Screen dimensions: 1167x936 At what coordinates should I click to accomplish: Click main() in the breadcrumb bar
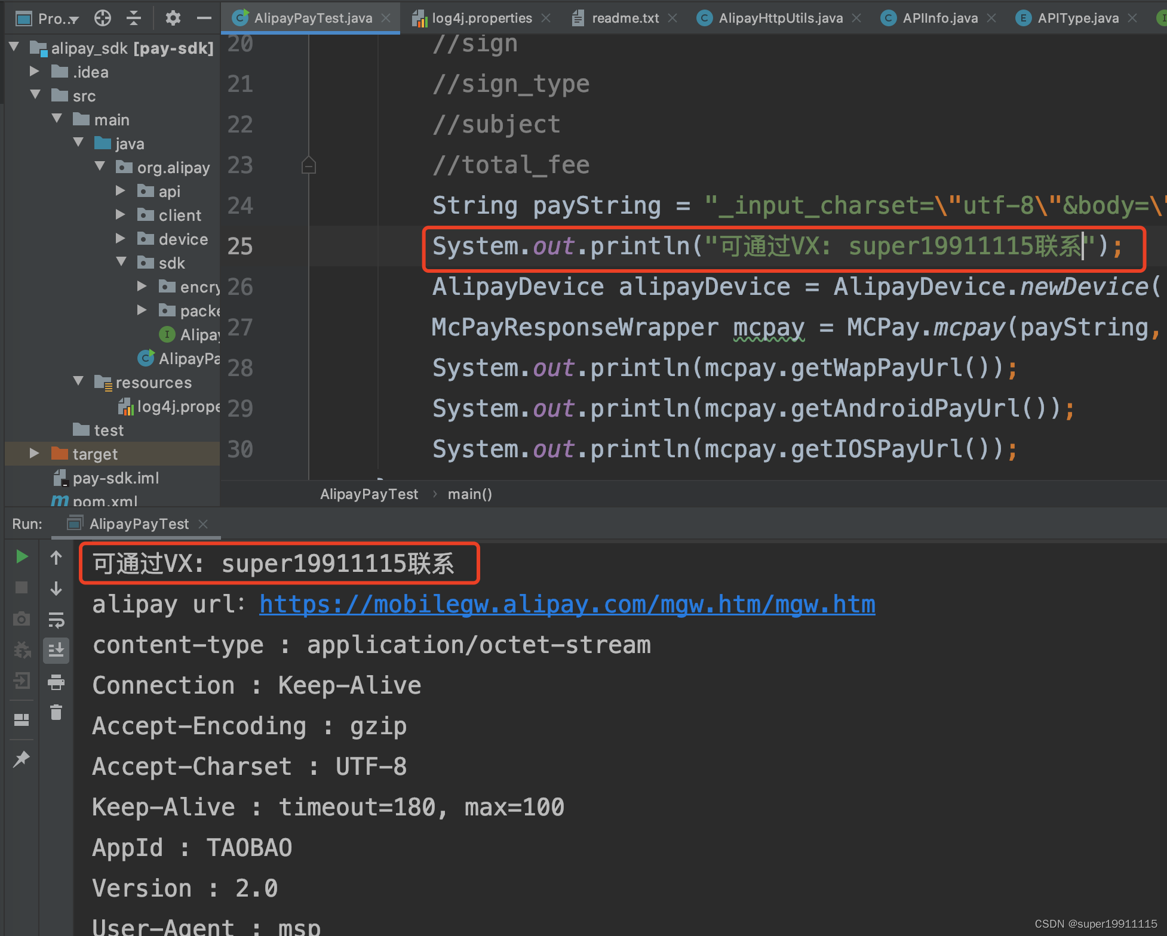click(469, 494)
